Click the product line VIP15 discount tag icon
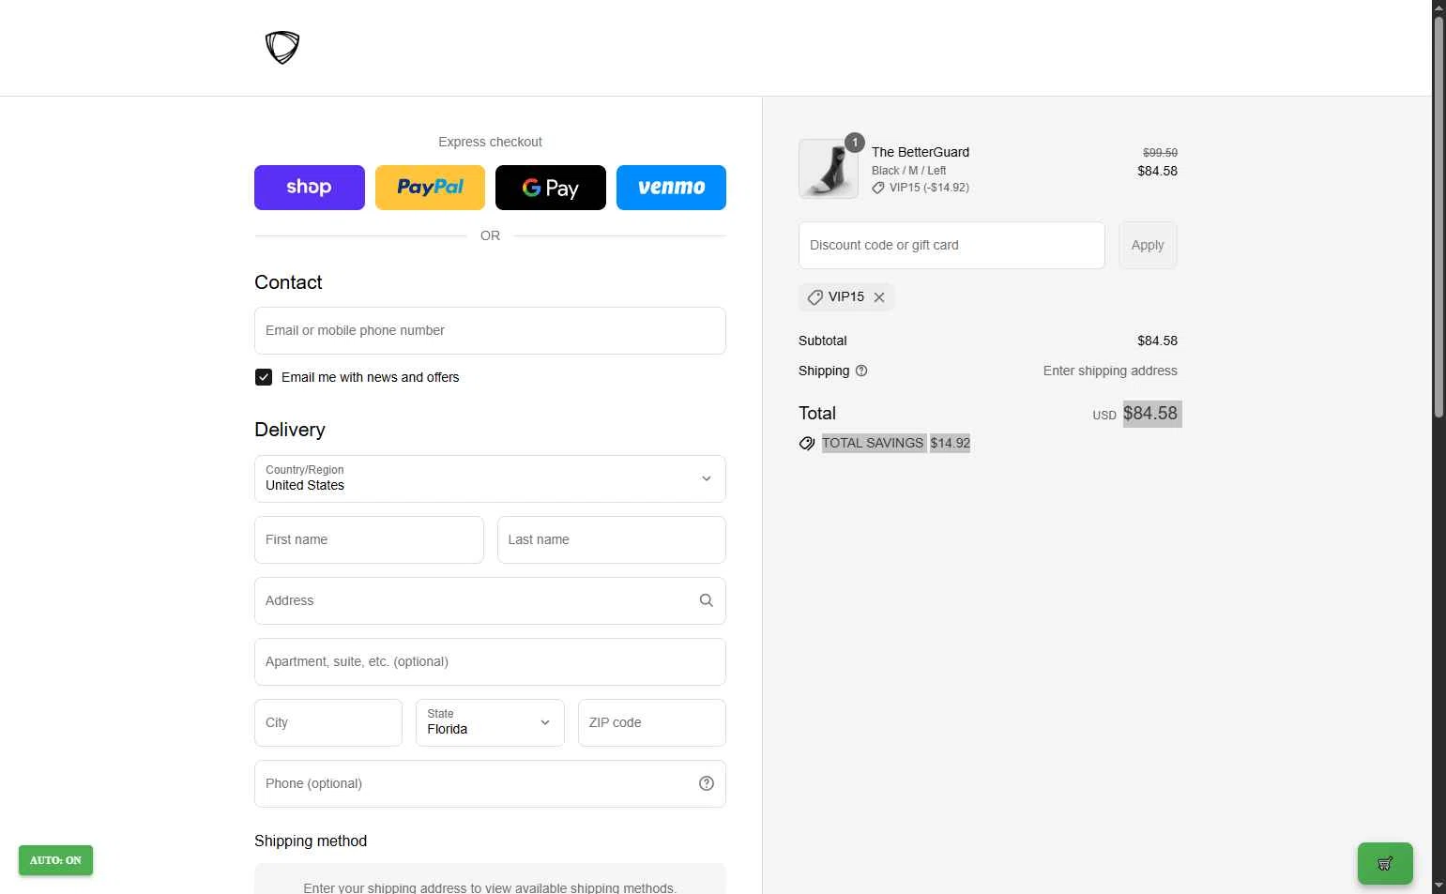 point(878,188)
